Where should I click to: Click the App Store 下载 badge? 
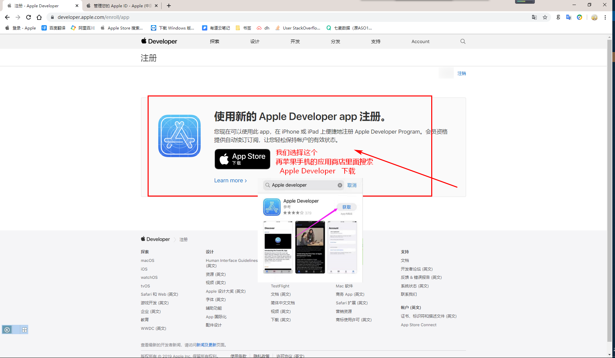coord(242,159)
